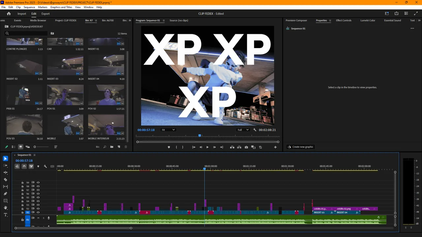Open the Fit zoom level dropdown

coord(168,130)
